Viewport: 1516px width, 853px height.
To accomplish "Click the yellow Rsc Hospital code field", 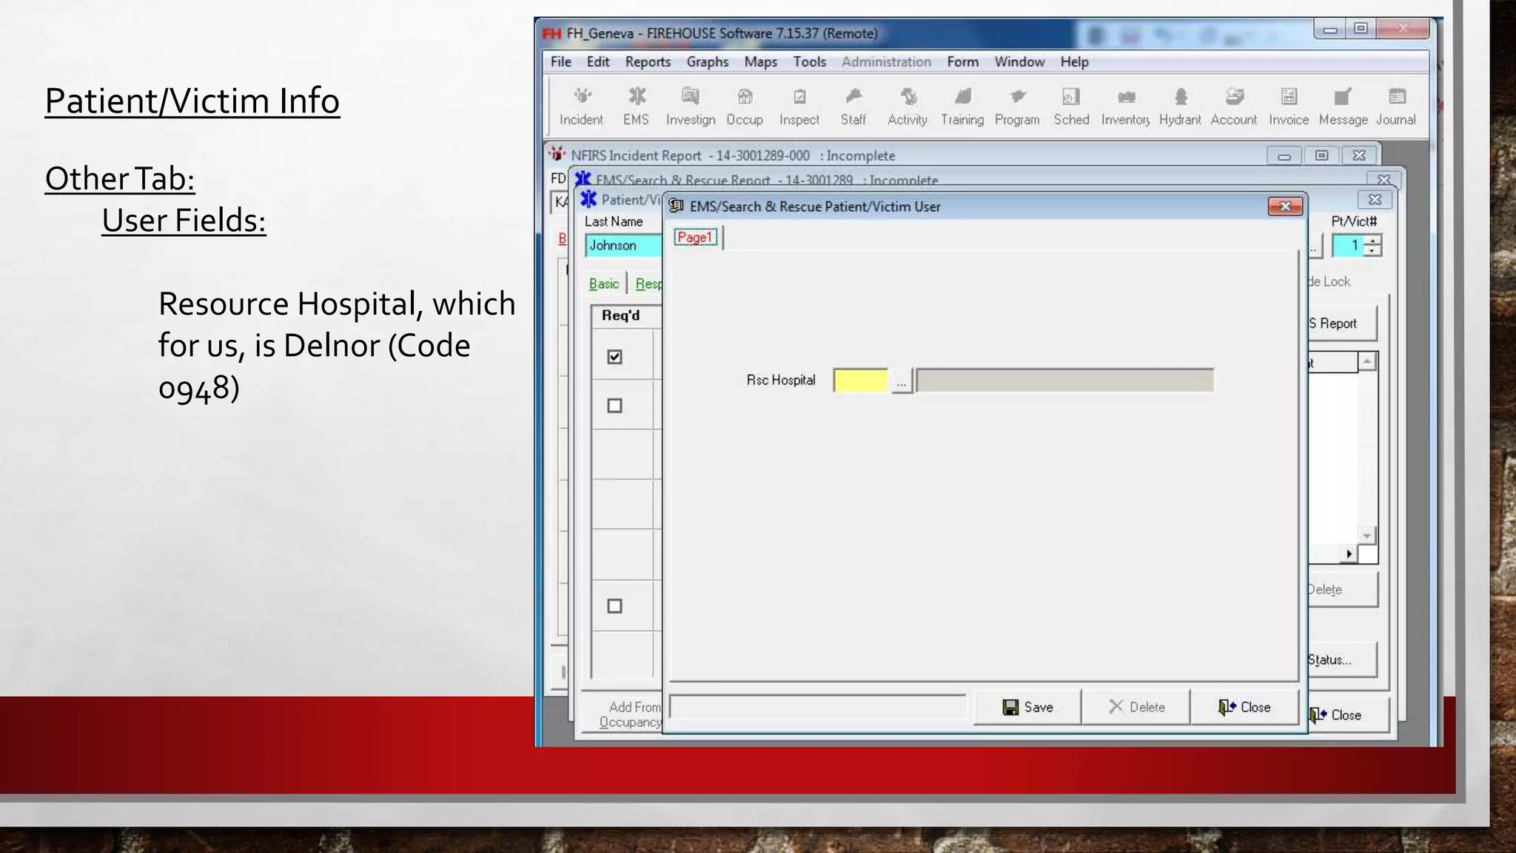I will [860, 381].
